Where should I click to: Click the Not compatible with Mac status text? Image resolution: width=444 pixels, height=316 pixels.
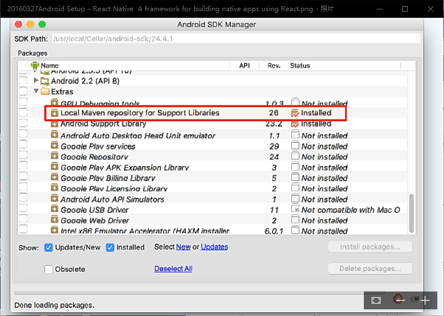tap(351, 210)
